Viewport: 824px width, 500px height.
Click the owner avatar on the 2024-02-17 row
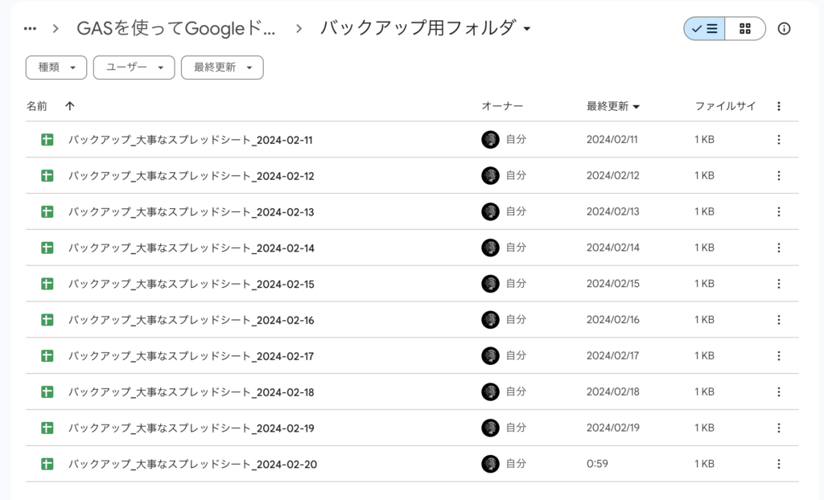click(x=490, y=356)
